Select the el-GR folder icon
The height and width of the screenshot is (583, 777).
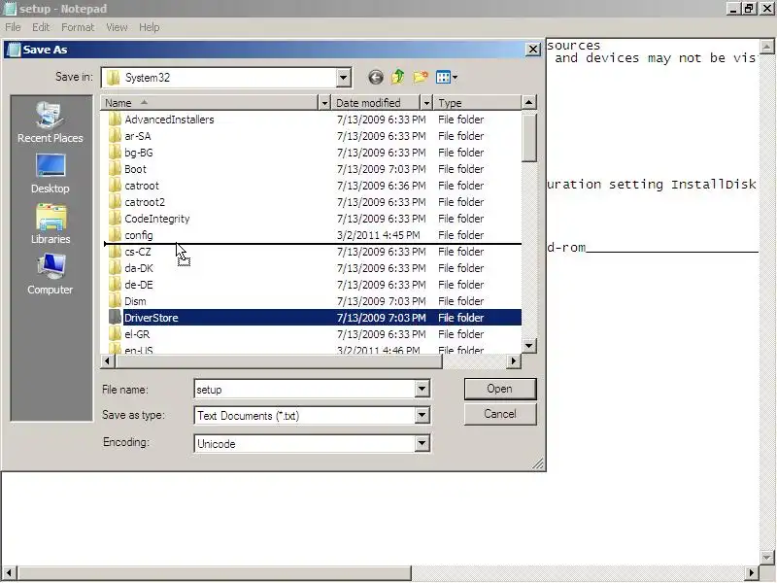coord(115,334)
